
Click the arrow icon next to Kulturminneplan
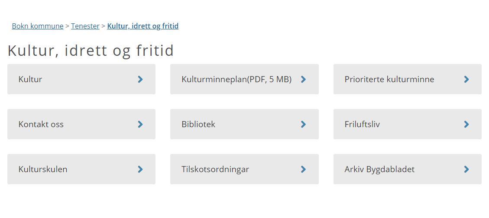click(x=303, y=79)
